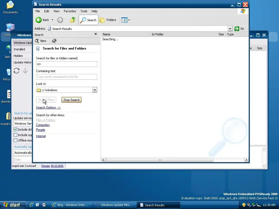
Task: Sort results by Size column header
Action: (213, 34)
